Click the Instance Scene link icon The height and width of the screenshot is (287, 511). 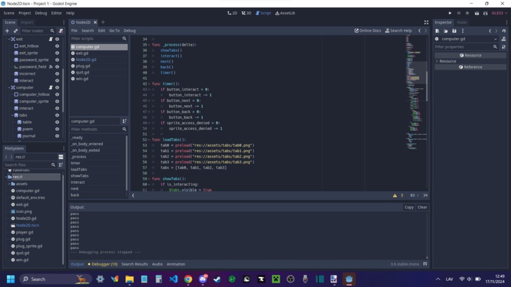pyautogui.click(x=16, y=30)
